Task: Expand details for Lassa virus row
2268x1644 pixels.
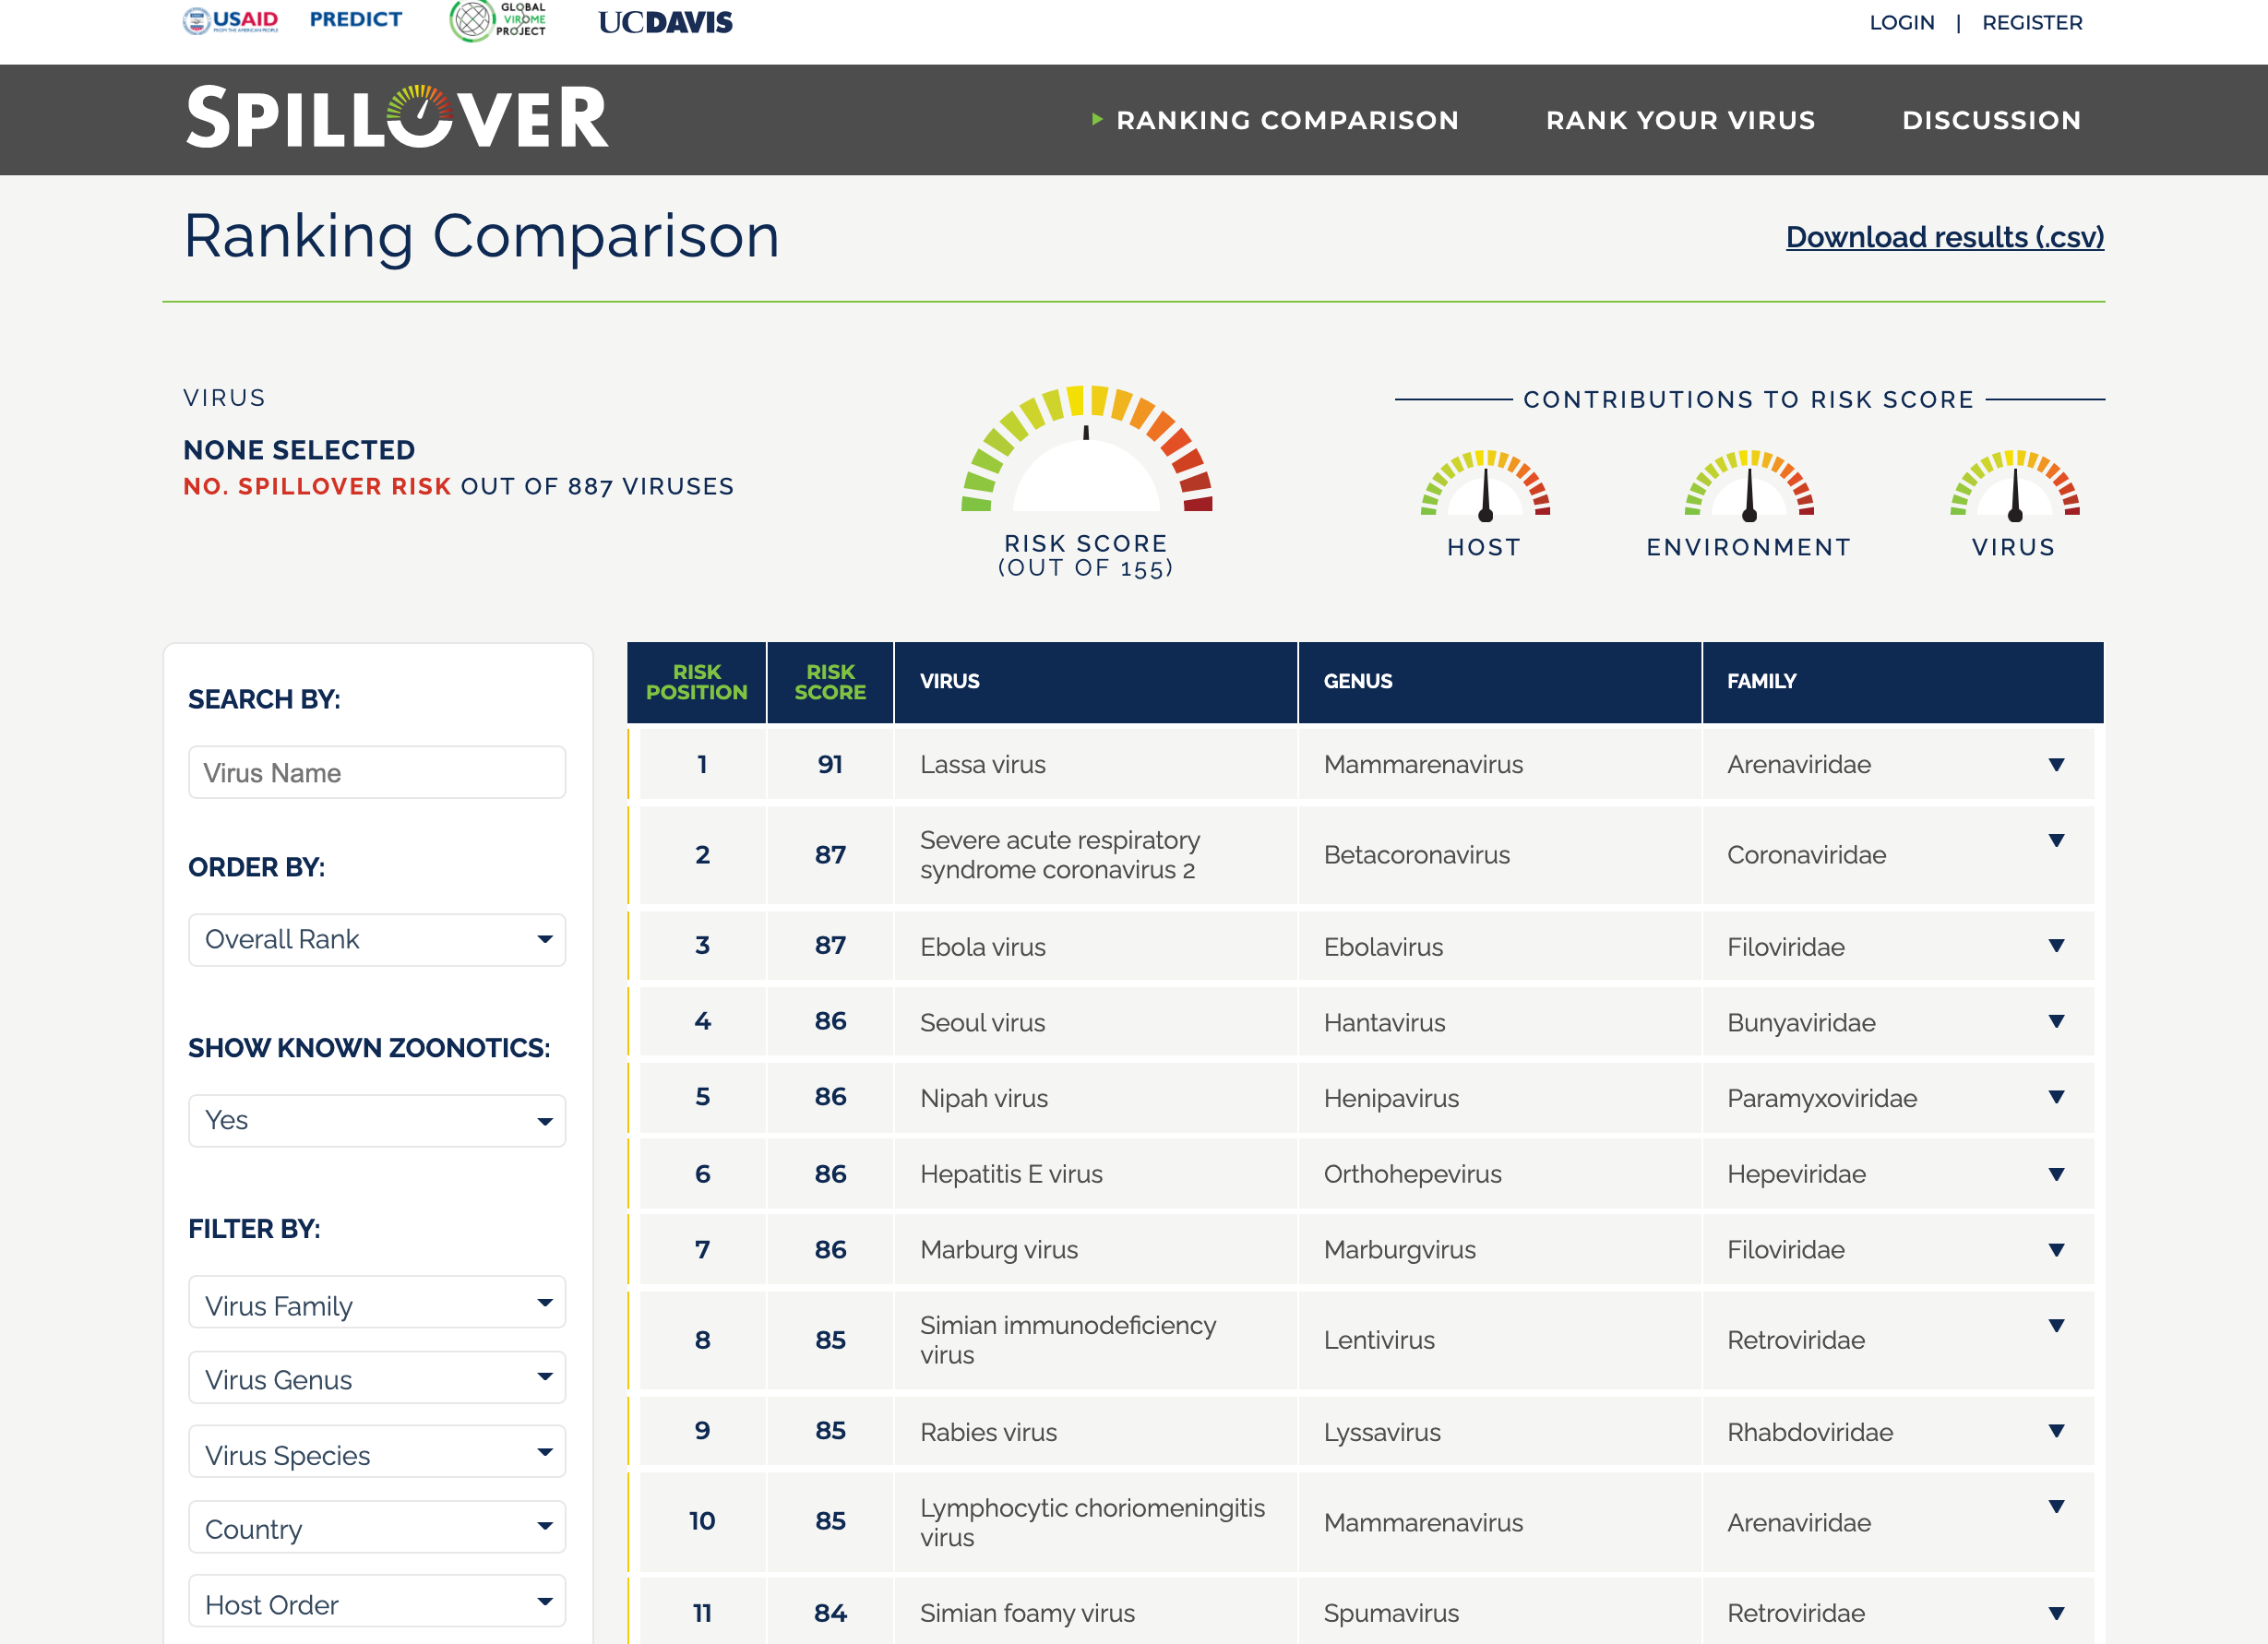Action: (2055, 764)
